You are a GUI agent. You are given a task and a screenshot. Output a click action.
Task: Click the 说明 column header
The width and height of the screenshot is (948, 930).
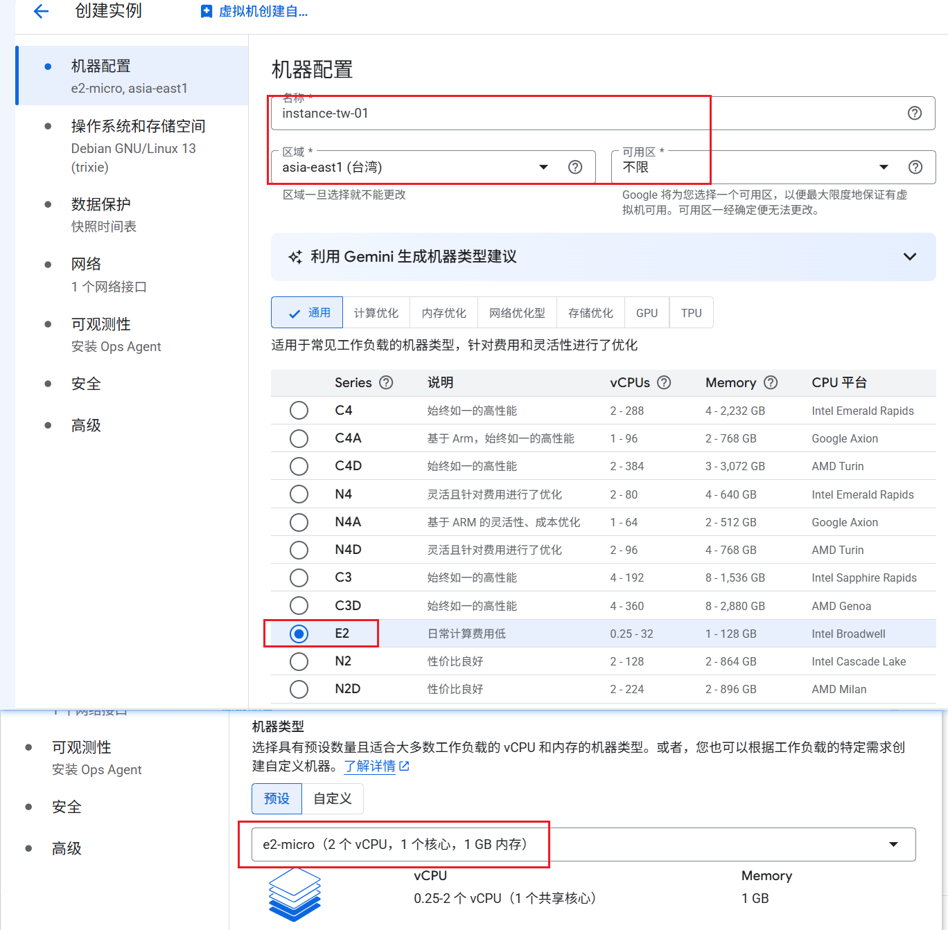440,382
